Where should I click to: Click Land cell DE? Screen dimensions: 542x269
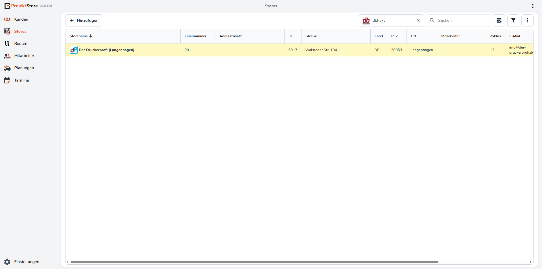(377, 50)
